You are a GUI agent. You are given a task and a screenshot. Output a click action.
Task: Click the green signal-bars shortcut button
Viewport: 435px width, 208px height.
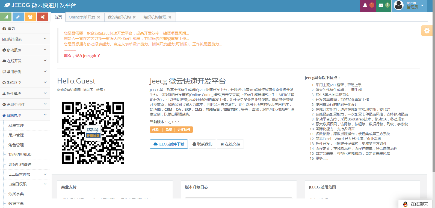coord(6,17)
